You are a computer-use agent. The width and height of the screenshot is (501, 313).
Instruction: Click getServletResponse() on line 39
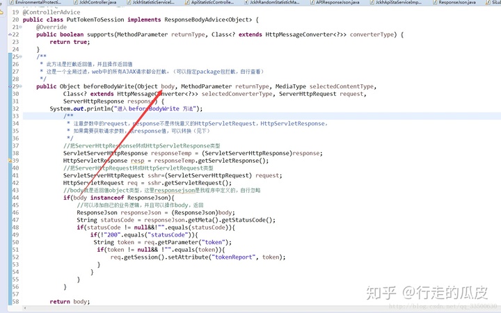[x=232, y=161]
